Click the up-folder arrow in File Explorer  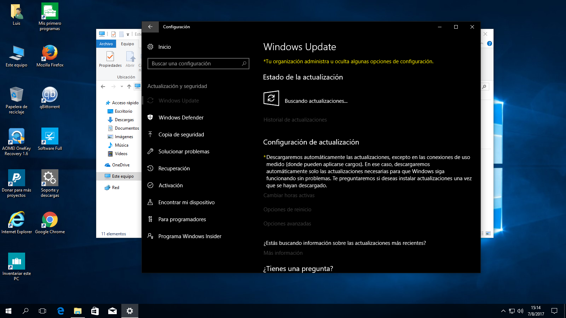(x=129, y=87)
